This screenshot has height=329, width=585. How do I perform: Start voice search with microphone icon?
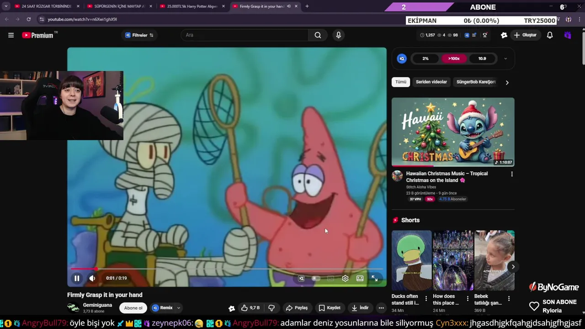click(x=338, y=35)
